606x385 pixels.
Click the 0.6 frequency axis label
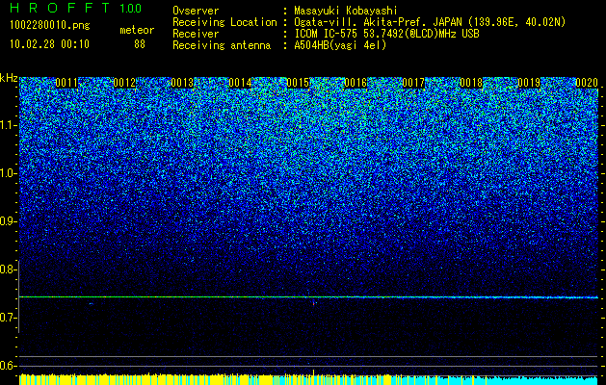pyautogui.click(x=8, y=366)
